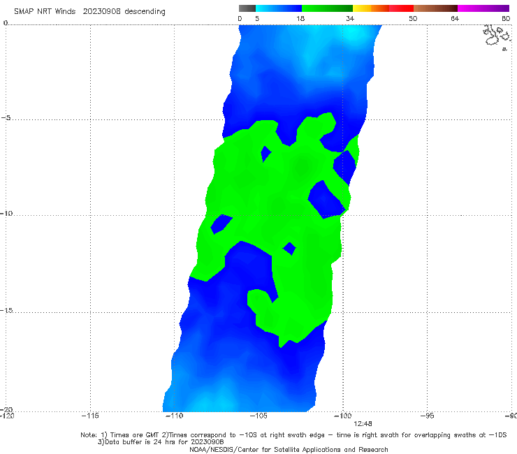Click the 'Data buffer is 24 hrs' note line
Screen dimensions: 517x454
tap(161, 442)
